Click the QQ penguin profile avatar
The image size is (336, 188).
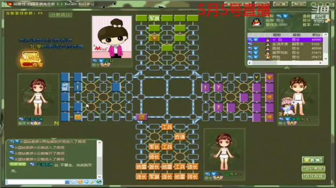(257, 22)
